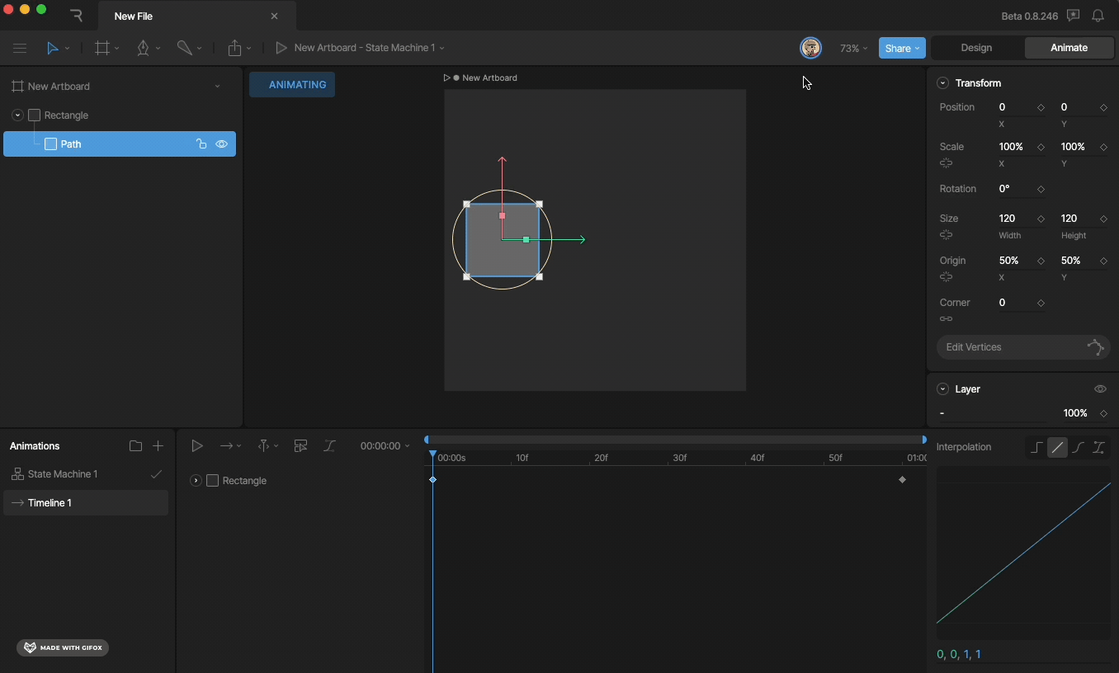Add a new animations folder
Viewport: 1119px width, 673px height.
click(x=135, y=446)
